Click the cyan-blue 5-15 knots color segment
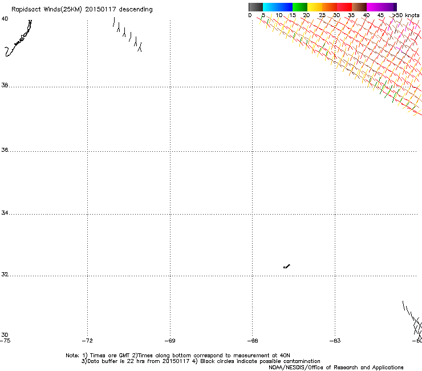This screenshot has height=371, width=422. coord(278,7)
